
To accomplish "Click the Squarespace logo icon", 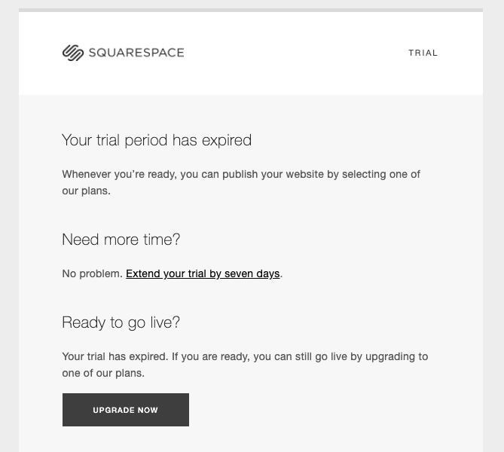I will click(73, 53).
